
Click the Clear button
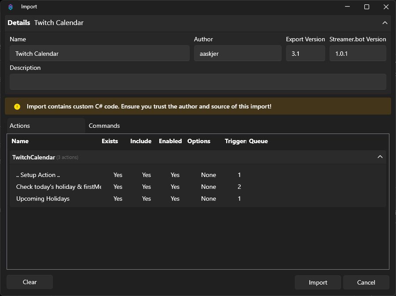pyautogui.click(x=29, y=282)
